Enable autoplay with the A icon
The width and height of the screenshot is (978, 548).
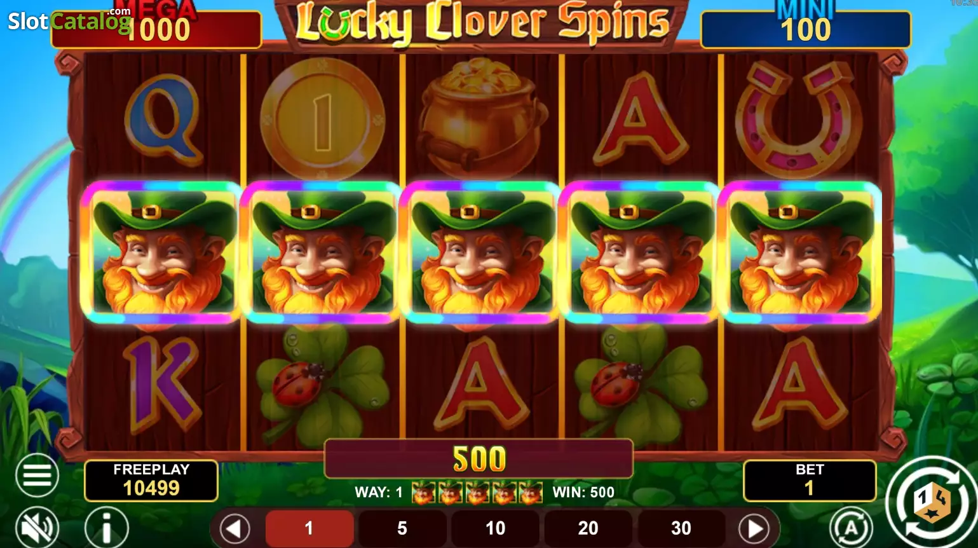[x=851, y=528]
